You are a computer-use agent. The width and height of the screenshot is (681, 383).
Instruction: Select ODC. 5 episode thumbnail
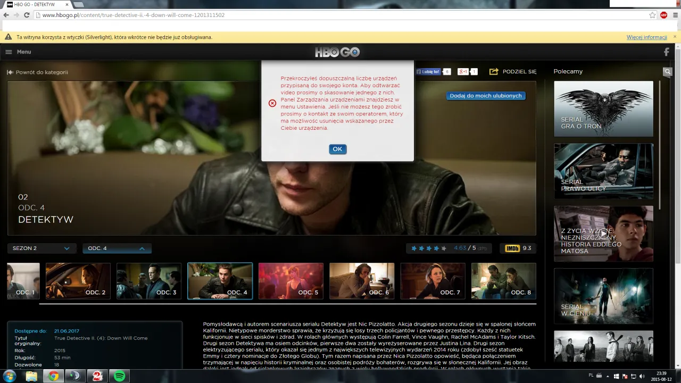click(291, 281)
